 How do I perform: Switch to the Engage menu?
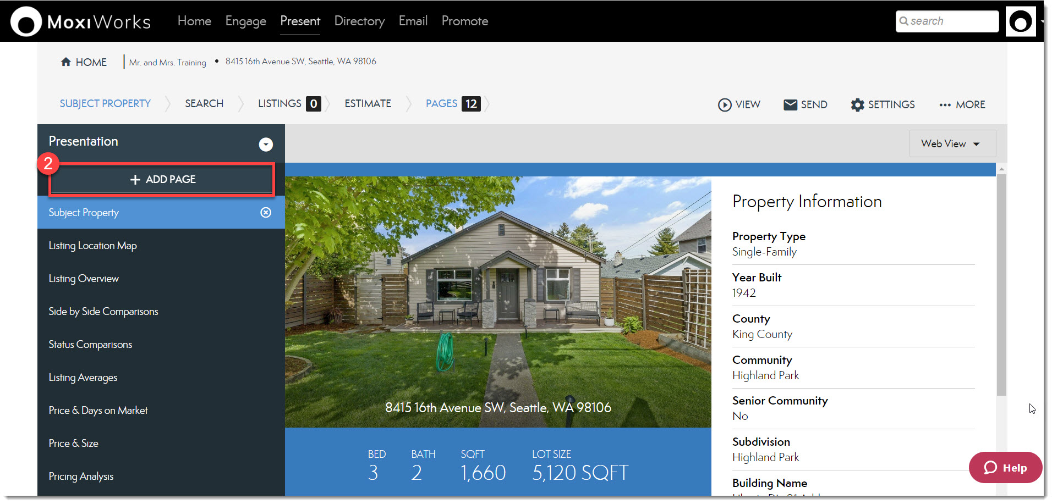(245, 21)
